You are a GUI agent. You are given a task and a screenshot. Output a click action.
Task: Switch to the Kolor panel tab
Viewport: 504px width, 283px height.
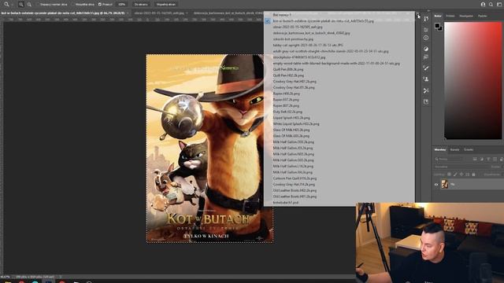[x=438, y=16]
